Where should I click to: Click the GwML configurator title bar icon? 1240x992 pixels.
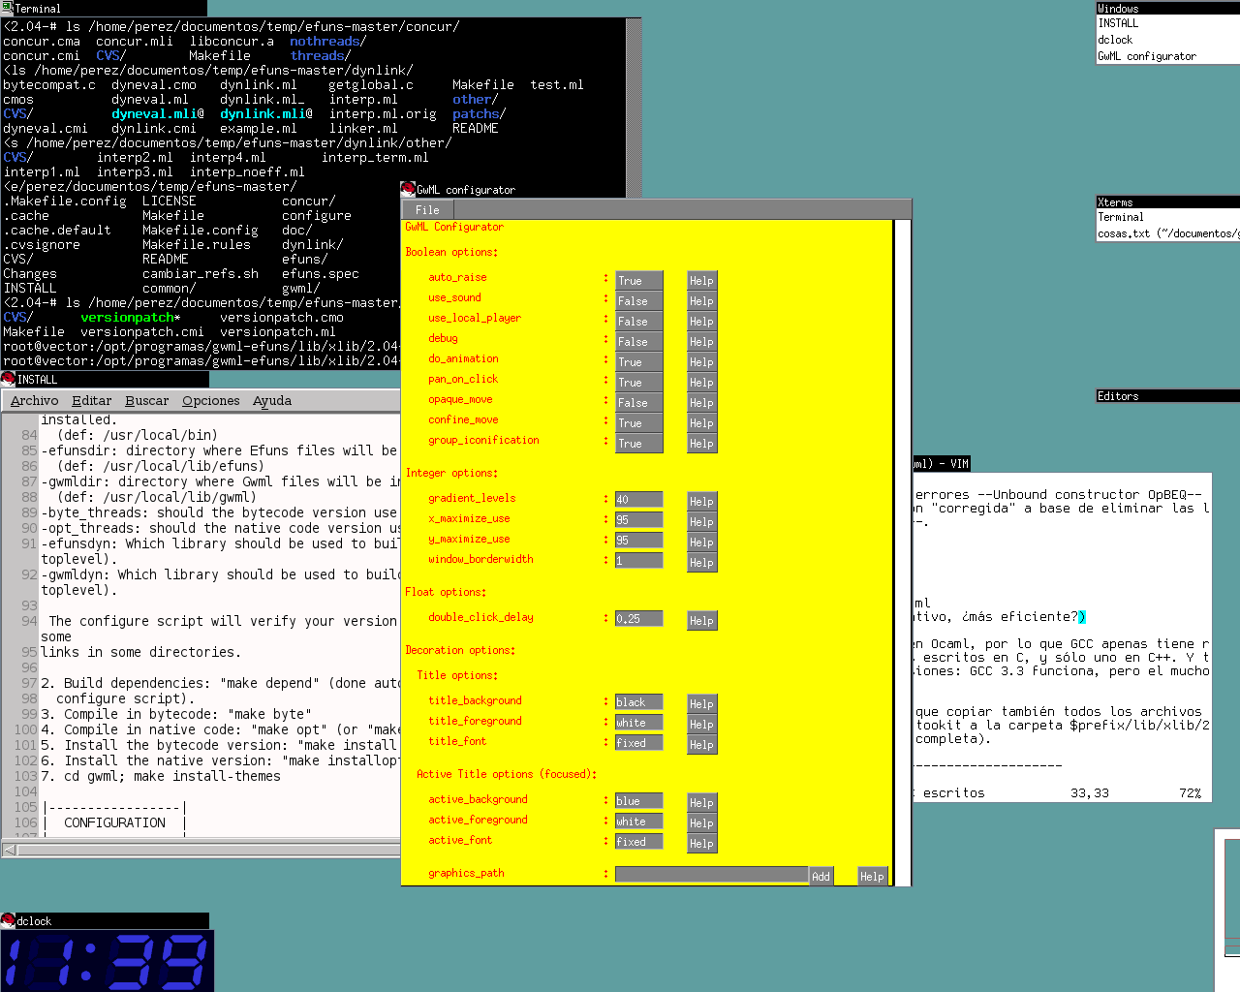pos(409,190)
